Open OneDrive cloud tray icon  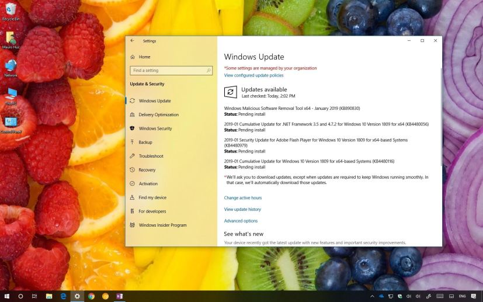(x=381, y=297)
